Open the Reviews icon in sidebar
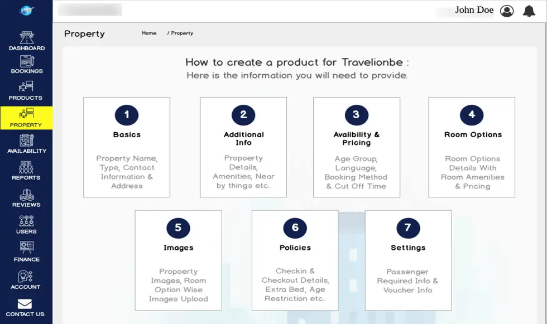 pos(27,195)
